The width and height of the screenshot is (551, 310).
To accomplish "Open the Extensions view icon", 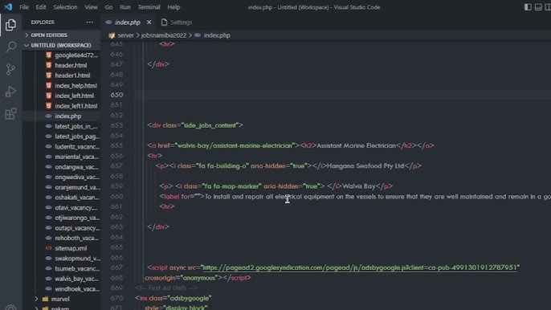I will click(10, 113).
